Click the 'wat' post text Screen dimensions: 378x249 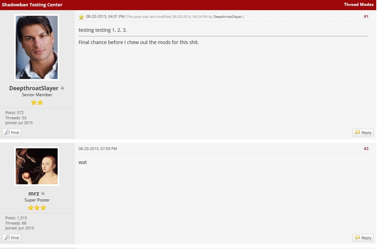(82, 162)
